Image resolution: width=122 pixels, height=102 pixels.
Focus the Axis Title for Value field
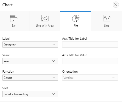(90, 61)
